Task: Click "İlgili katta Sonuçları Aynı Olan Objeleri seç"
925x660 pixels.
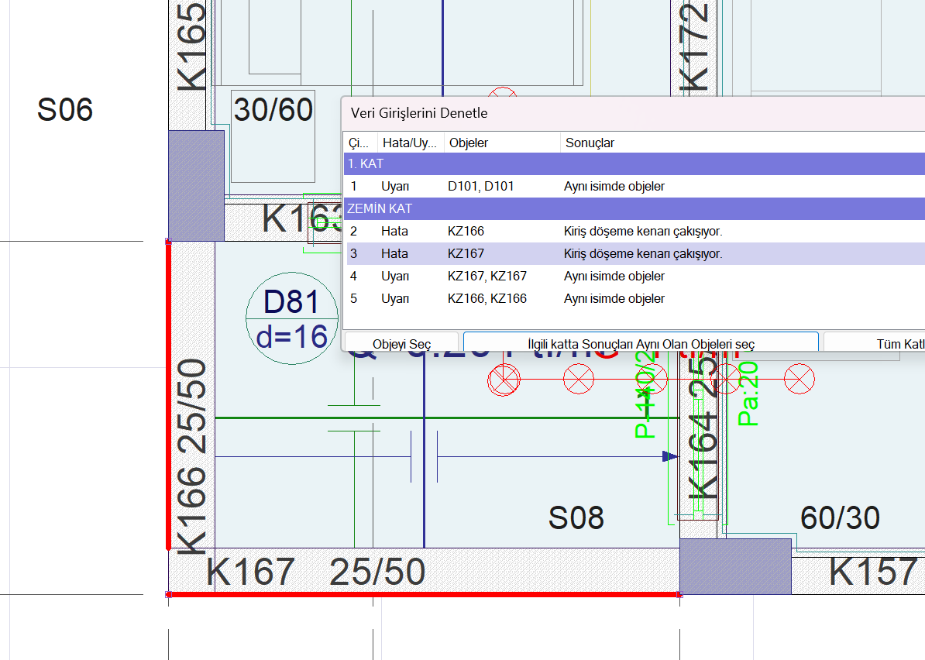Action: point(641,342)
